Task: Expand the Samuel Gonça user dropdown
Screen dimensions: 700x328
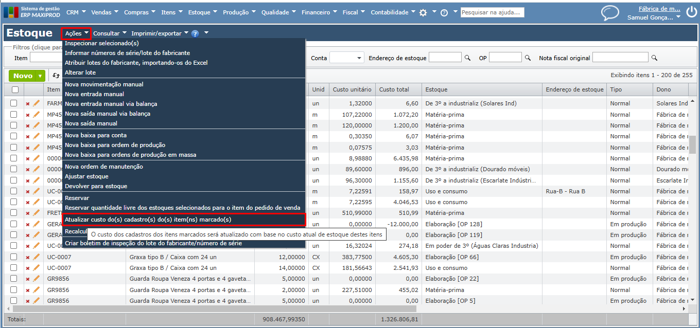Action: coord(678,17)
